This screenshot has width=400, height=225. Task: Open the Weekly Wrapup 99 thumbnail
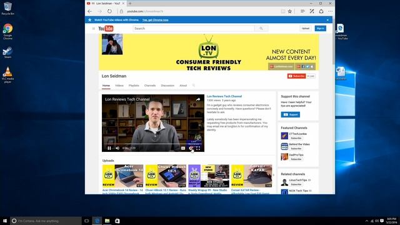(x=209, y=176)
